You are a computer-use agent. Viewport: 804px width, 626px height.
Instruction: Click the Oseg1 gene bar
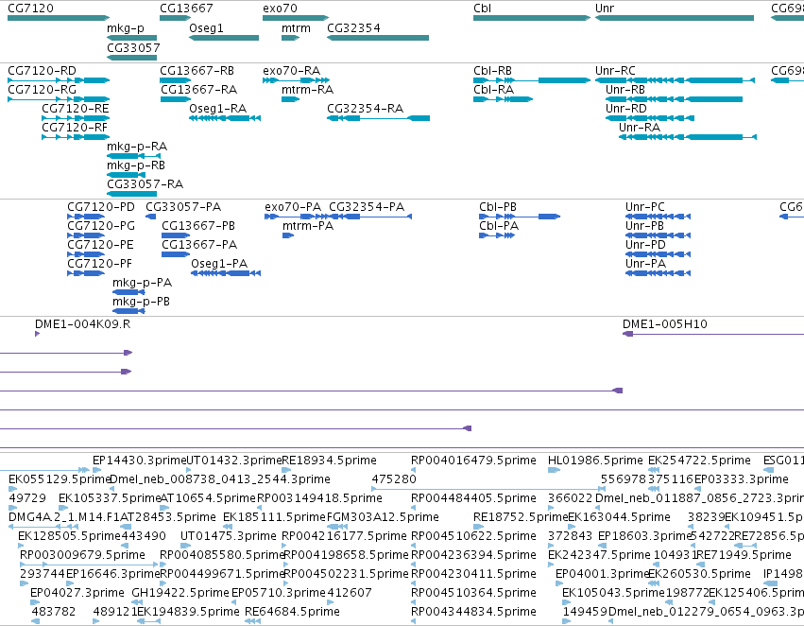(224, 38)
